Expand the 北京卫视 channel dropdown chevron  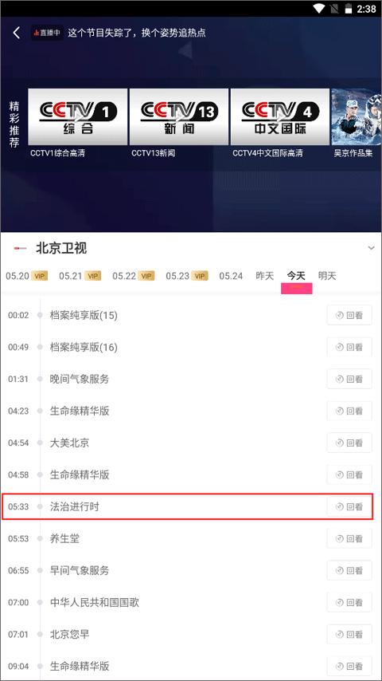point(371,248)
